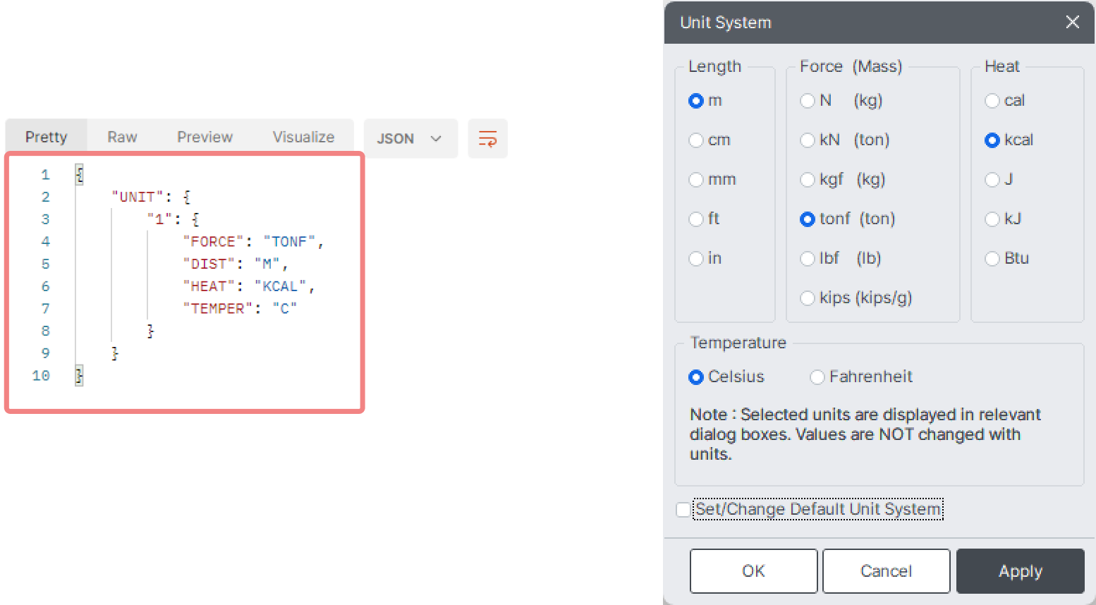Screen dimensions: 1096x605
Task: Select kJ heat unit
Action: point(992,219)
